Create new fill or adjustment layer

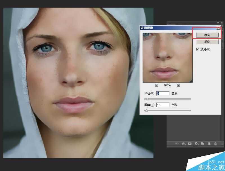(x=196, y=143)
